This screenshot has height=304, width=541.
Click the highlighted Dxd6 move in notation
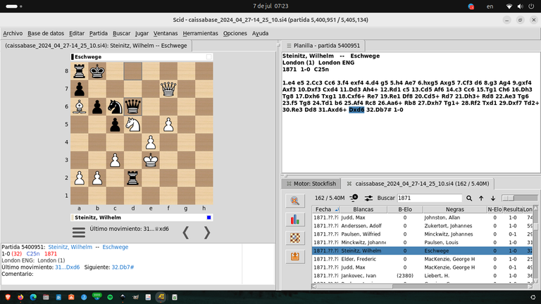(x=356, y=110)
